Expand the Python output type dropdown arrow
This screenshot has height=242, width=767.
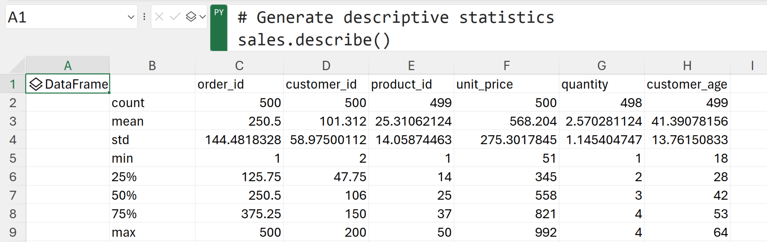click(203, 17)
